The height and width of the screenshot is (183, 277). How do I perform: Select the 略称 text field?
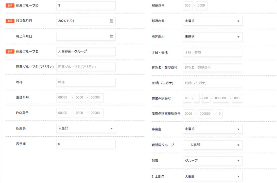tap(86, 82)
